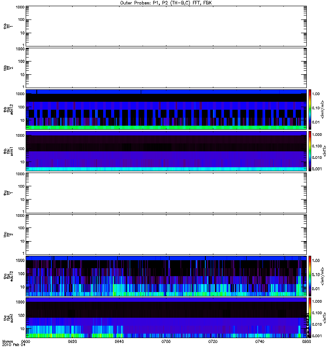Click inside the thb fbk scm1 spectrogram
Viewport: 332px width, 354px height.
[166, 151]
